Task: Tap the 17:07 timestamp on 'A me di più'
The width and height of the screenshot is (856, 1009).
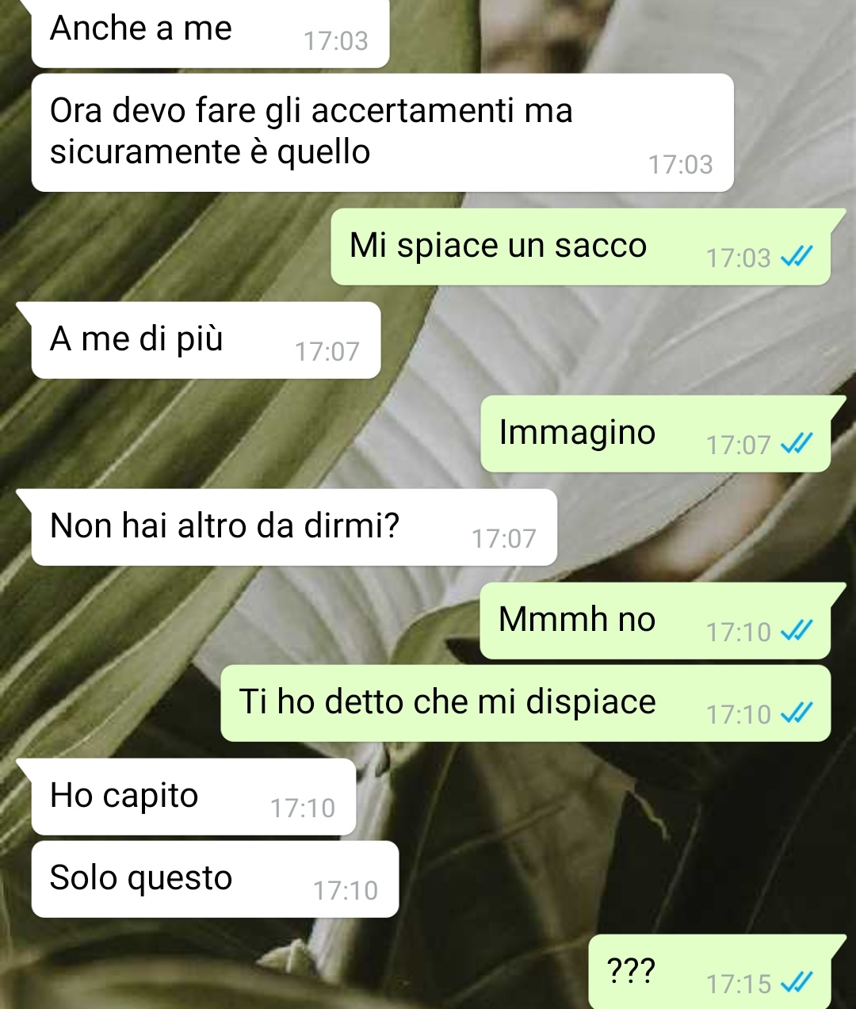Action: 327,351
